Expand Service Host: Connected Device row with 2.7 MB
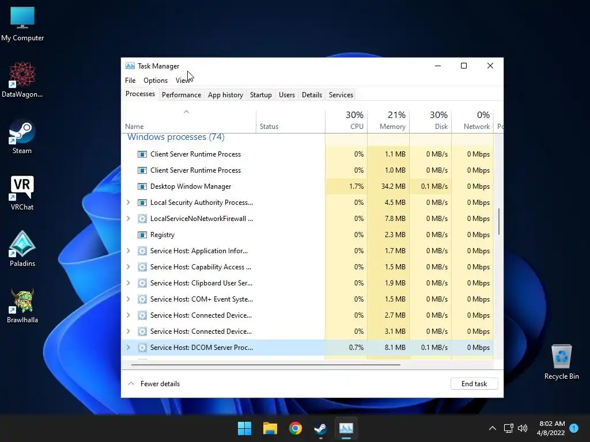The height and width of the screenshot is (442, 590). (128, 315)
